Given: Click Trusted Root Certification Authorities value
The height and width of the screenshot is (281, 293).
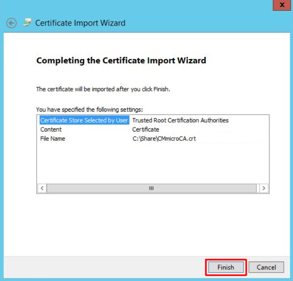Looking at the screenshot, I should [x=180, y=120].
